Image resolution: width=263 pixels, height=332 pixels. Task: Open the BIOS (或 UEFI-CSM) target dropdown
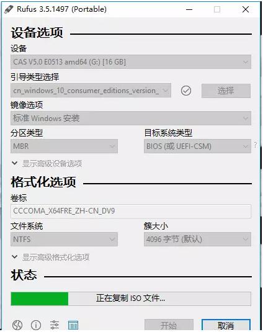[x=197, y=146]
